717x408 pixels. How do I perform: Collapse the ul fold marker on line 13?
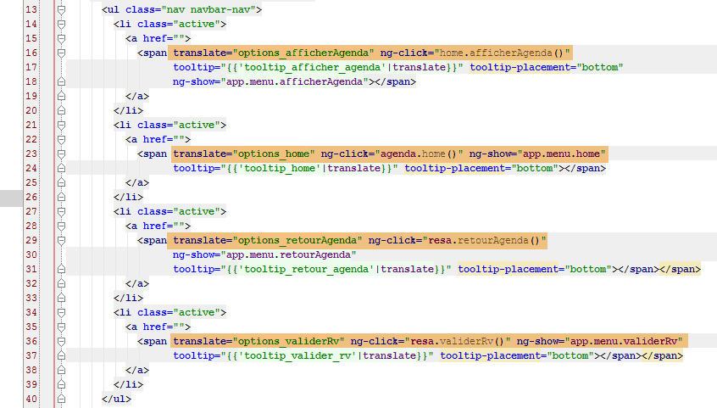point(61,9)
